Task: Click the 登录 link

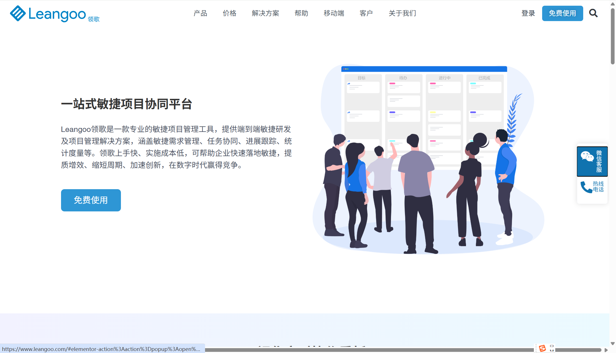Action: click(528, 13)
